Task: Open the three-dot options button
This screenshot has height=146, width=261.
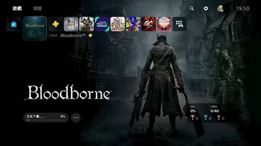Action: coord(76,117)
